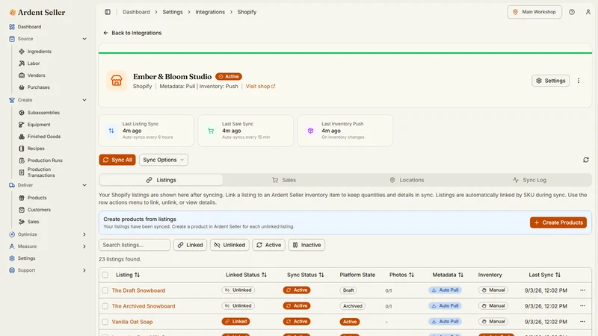This screenshot has height=336, width=598.
Task: Toggle the Linked filter
Action: click(x=191, y=245)
